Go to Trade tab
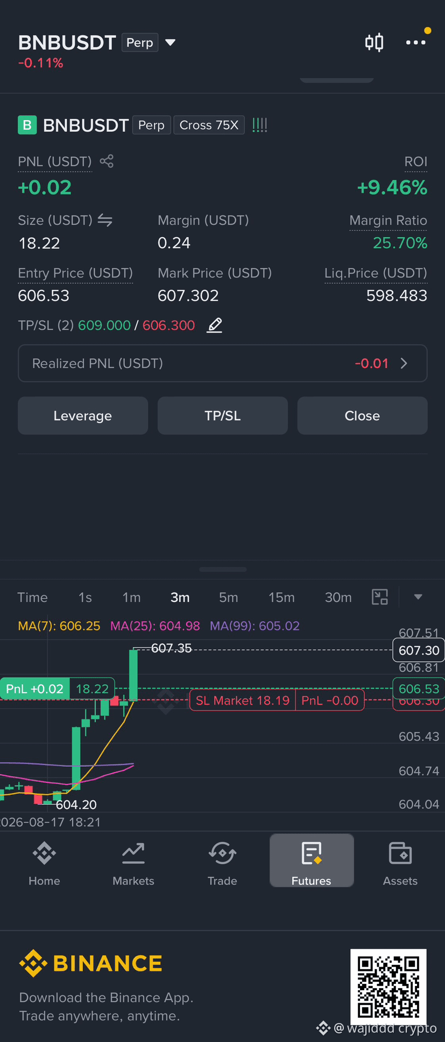 click(222, 864)
